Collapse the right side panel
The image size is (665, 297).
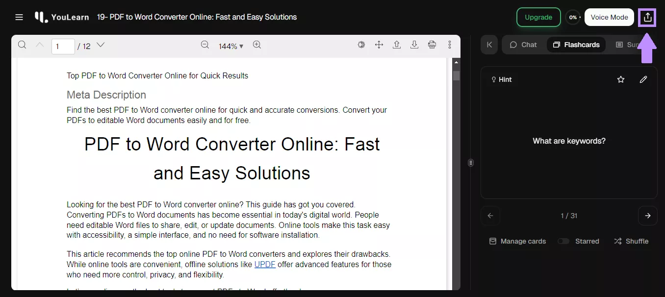click(489, 45)
